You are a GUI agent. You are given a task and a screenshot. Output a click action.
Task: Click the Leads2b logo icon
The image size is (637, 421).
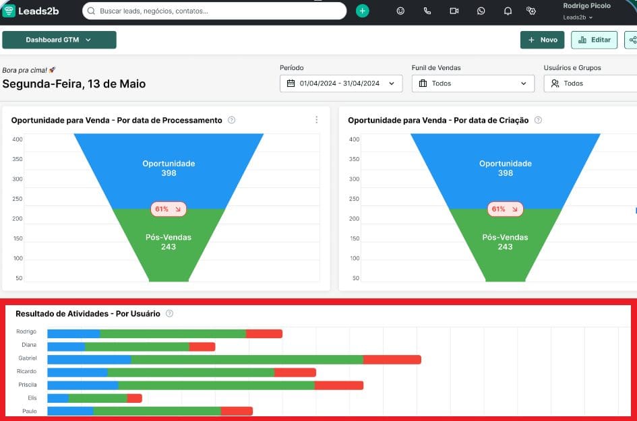point(9,11)
